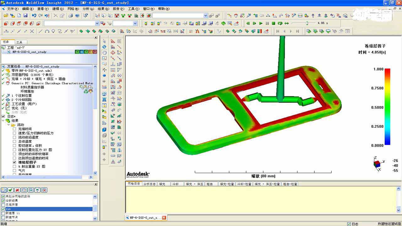Click the New document icon

point(19,15)
